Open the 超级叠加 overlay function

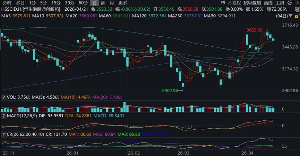(252, 3)
